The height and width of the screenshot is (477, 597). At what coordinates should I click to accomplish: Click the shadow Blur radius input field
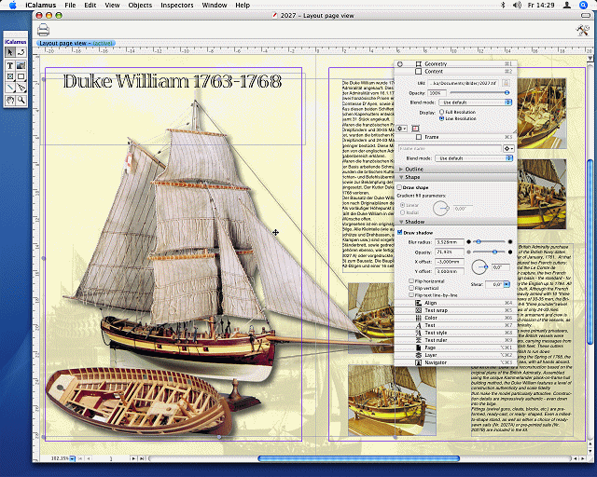[451, 242]
